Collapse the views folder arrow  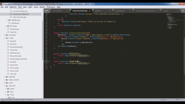click(x=6, y=95)
